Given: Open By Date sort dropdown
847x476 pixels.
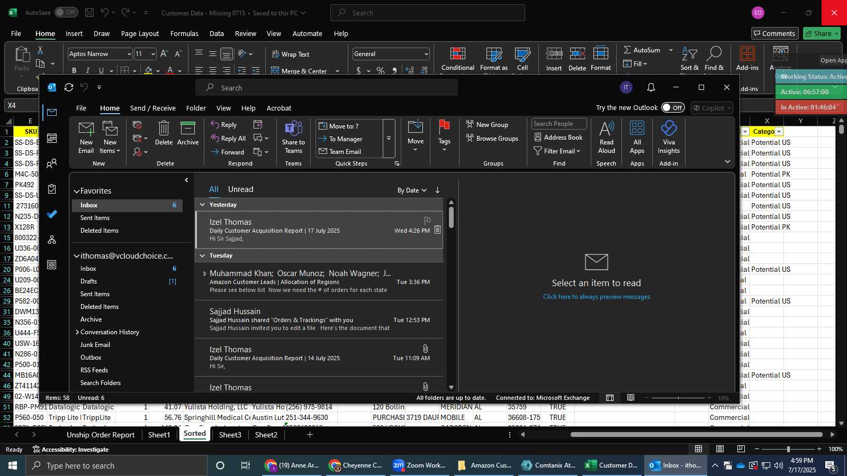Looking at the screenshot, I should 412,190.
